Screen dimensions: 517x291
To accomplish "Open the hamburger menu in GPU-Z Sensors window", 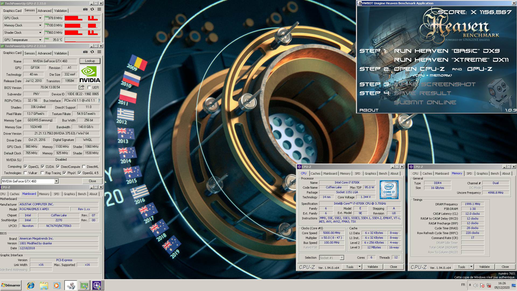I will click(x=99, y=9).
